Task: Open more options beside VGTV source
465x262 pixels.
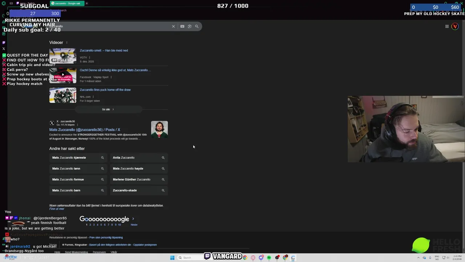Action: 89,57
